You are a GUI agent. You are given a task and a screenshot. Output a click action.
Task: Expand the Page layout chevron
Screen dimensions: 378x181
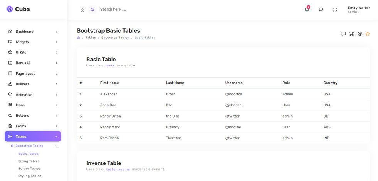pos(57,74)
